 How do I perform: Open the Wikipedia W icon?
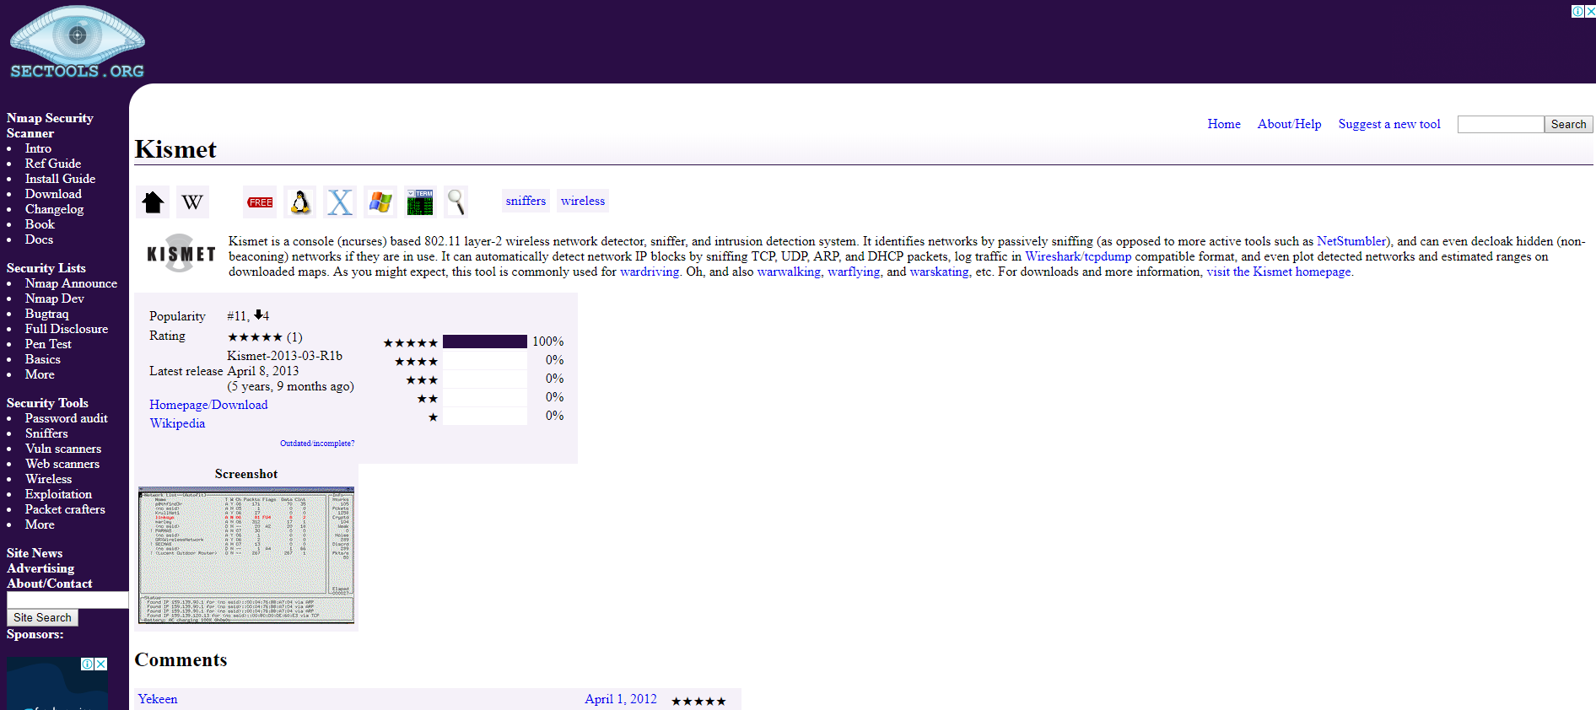192,202
